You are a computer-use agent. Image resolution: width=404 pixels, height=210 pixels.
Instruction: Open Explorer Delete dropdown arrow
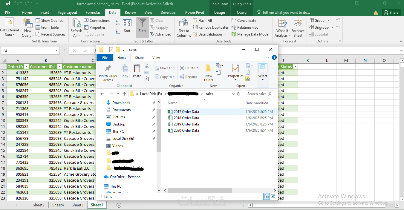point(197,68)
